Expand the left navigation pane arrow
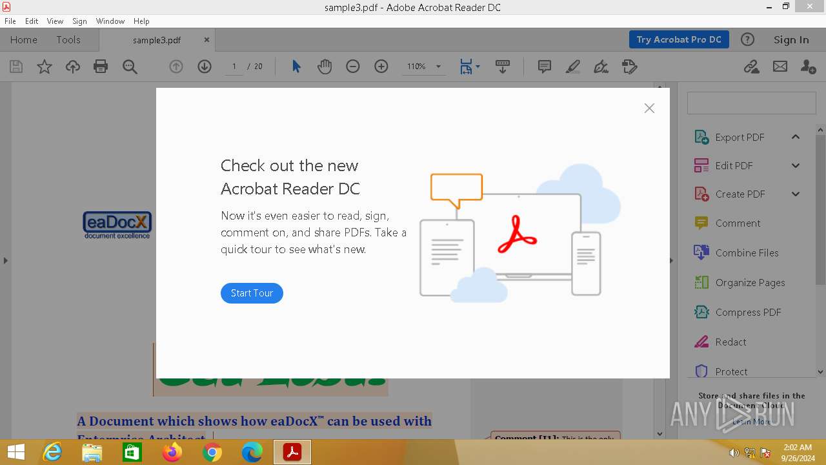 (5, 261)
